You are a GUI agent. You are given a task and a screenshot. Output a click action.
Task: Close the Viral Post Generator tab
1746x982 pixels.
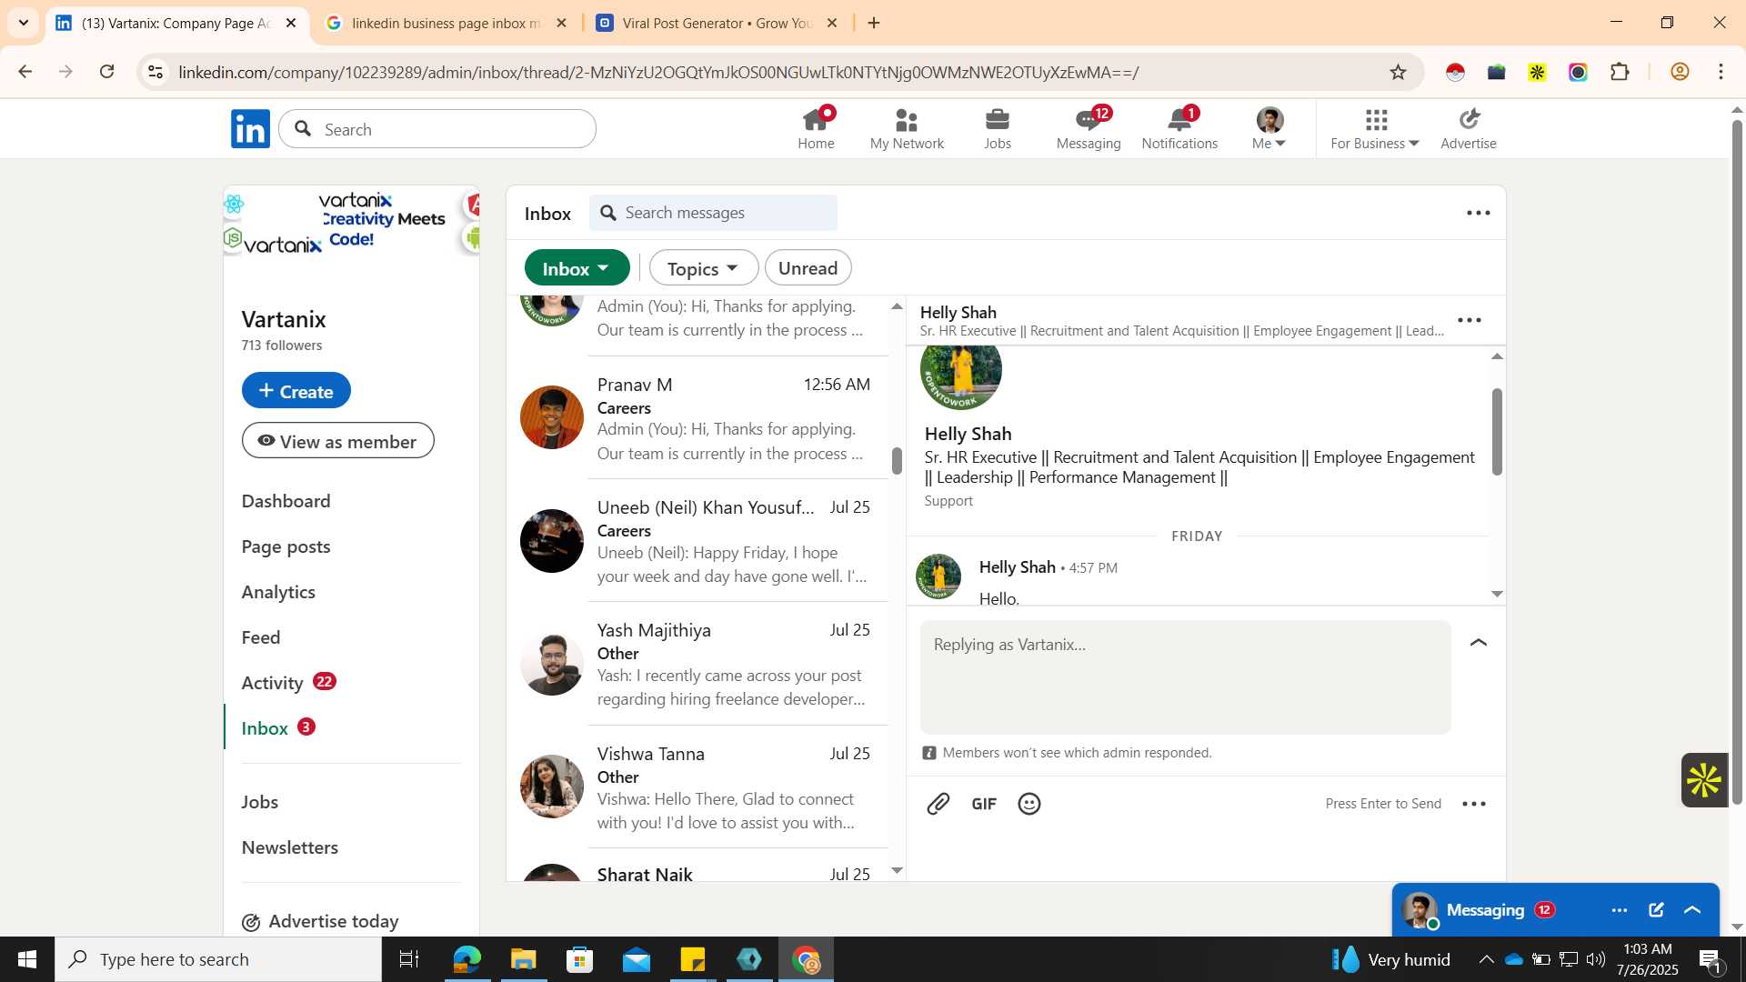pos(831,23)
